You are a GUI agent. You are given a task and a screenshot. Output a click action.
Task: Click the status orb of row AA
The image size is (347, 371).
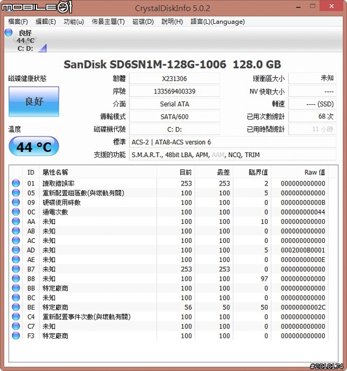[x=16, y=221]
